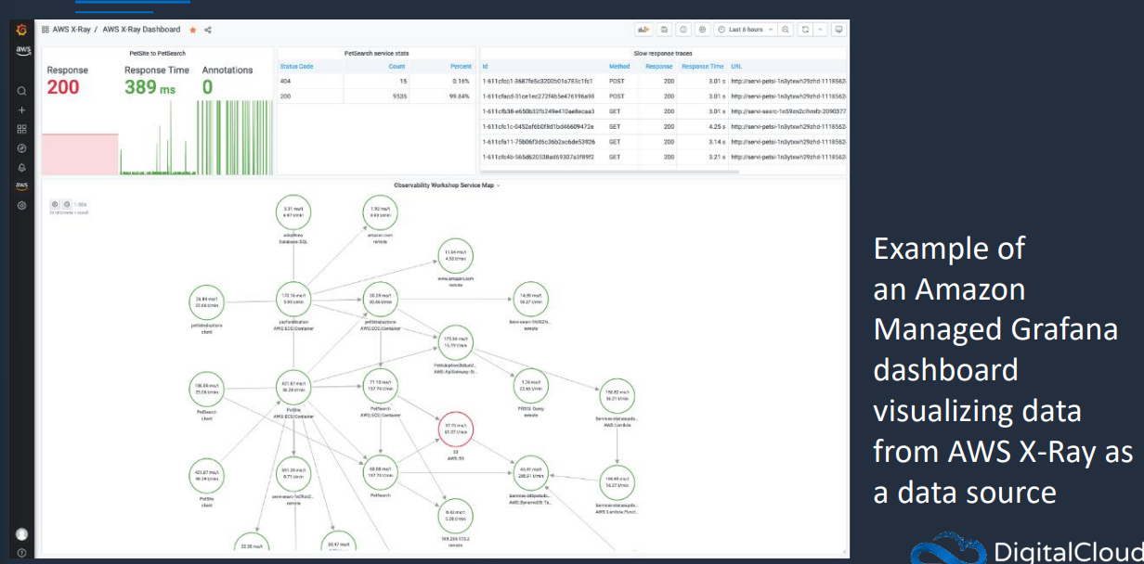Click the red S3 AWS::S3 node
This screenshot has width=1144, height=564.
(x=455, y=429)
